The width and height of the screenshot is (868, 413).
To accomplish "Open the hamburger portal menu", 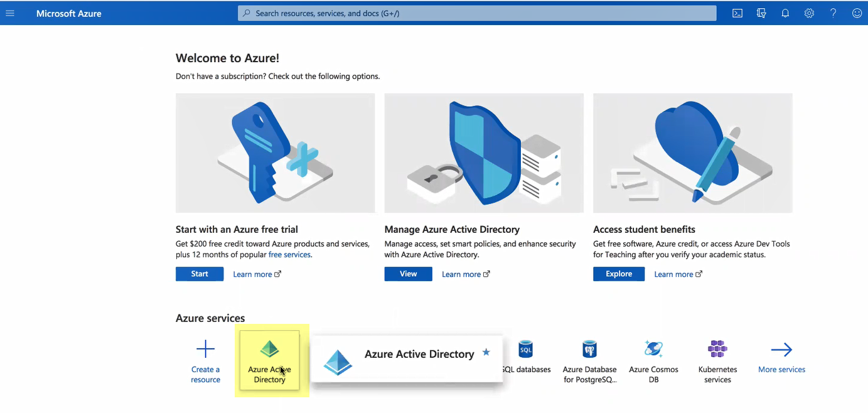I will pyautogui.click(x=10, y=13).
